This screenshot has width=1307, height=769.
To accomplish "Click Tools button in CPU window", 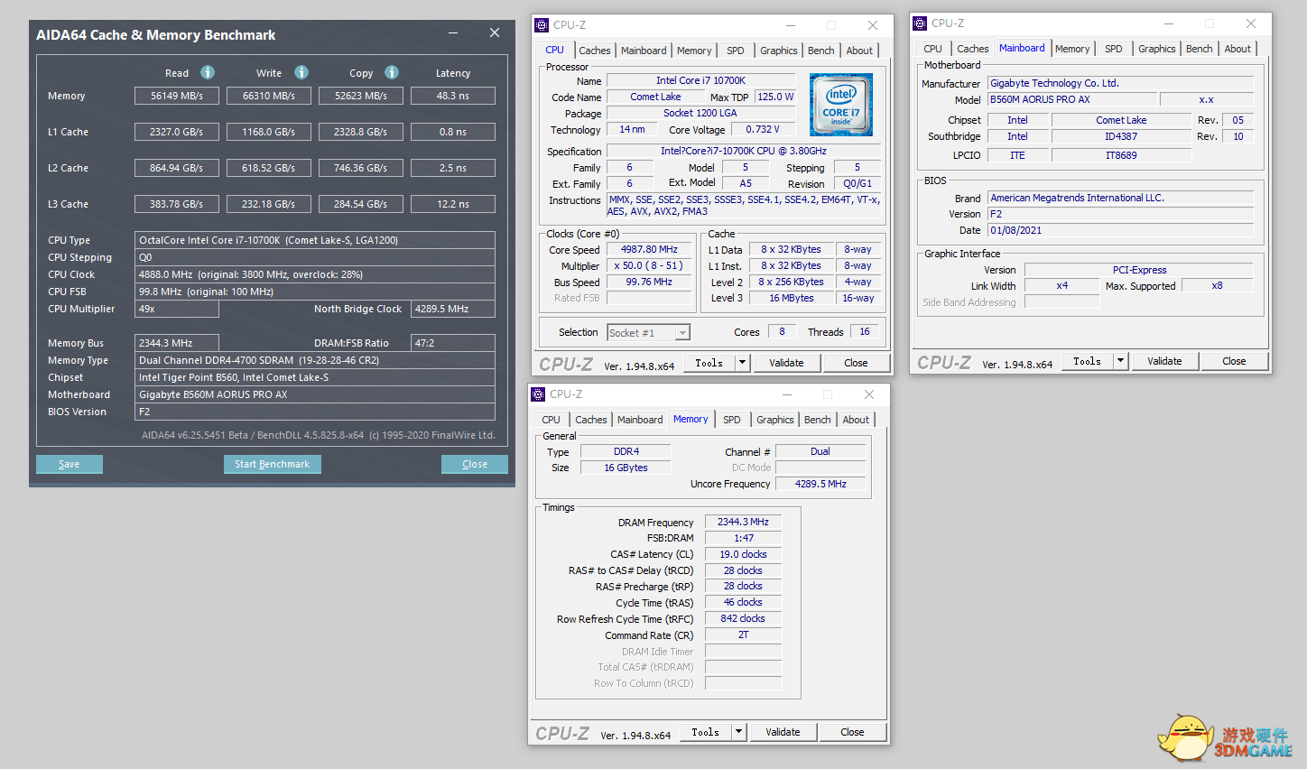I will pos(709,363).
